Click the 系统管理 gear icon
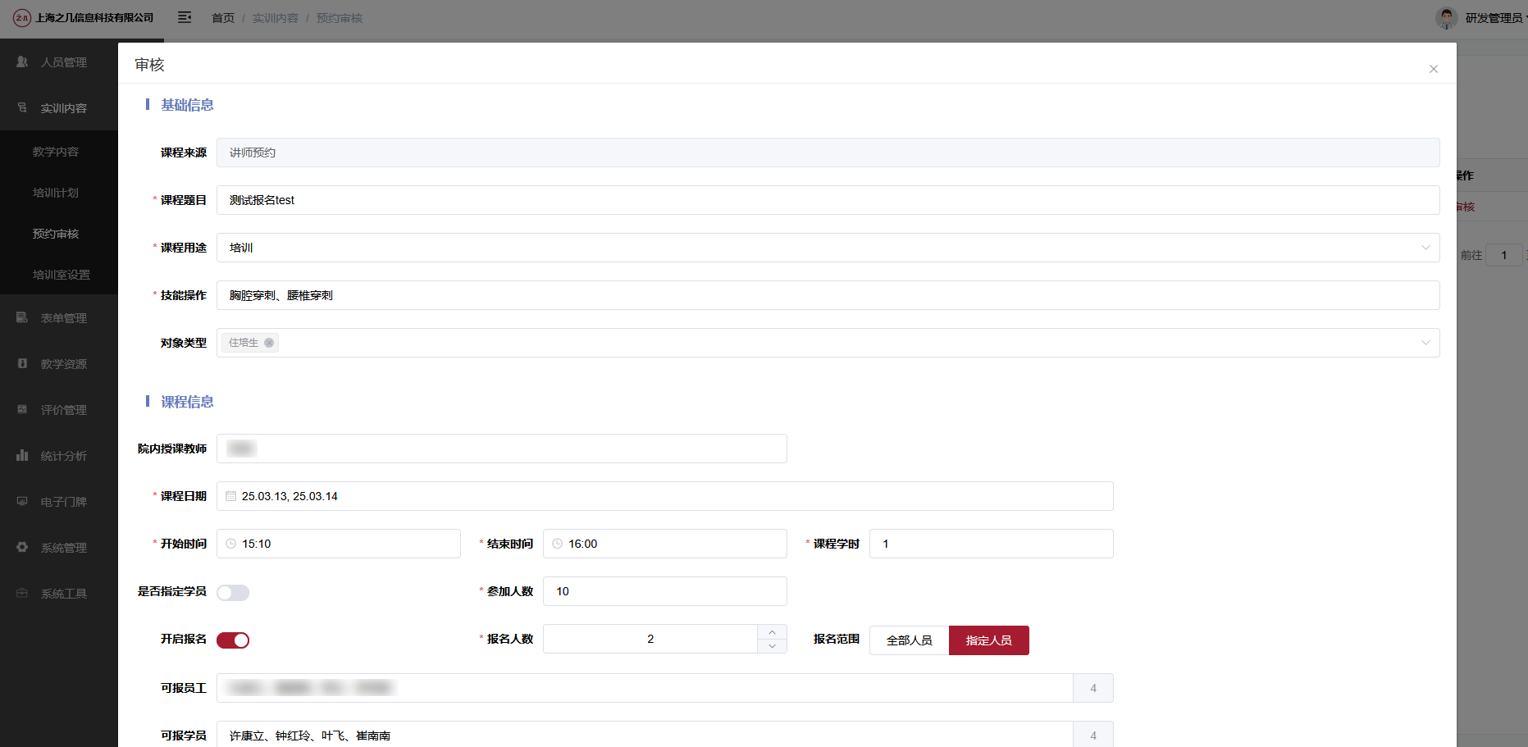 22,547
